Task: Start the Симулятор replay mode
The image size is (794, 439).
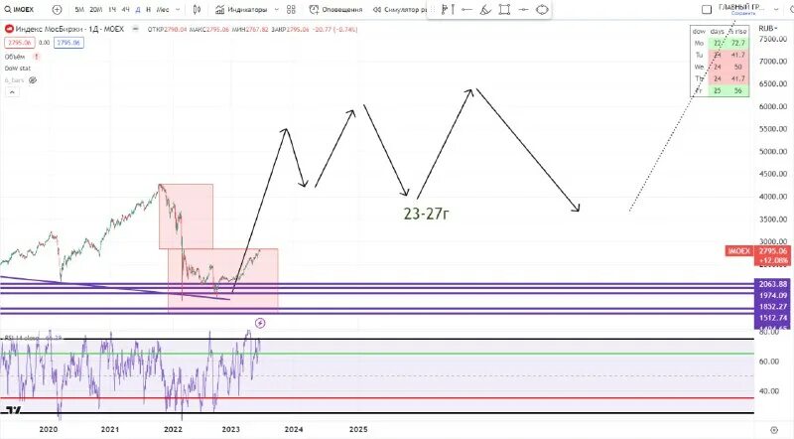Action: point(399,10)
